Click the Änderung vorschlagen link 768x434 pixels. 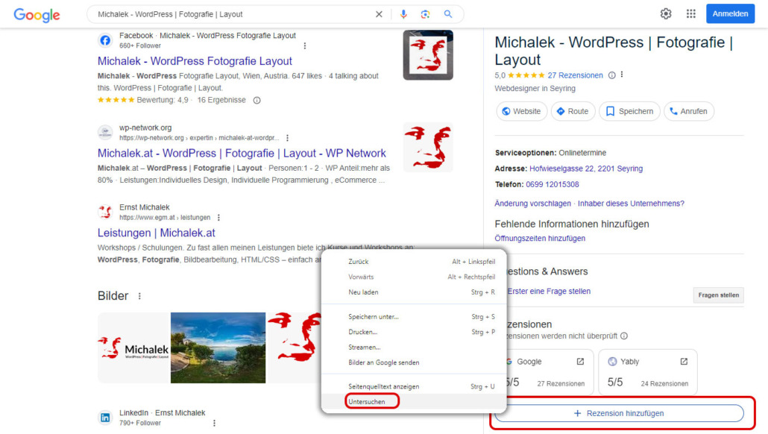[x=532, y=204]
